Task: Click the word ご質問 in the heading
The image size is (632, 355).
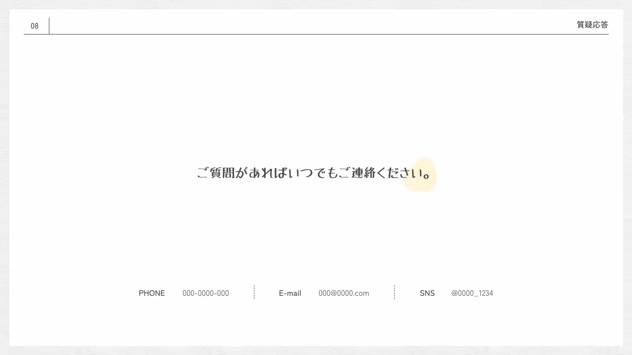Action: (x=216, y=173)
